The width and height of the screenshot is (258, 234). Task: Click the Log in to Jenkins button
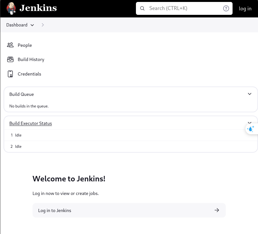(x=129, y=210)
